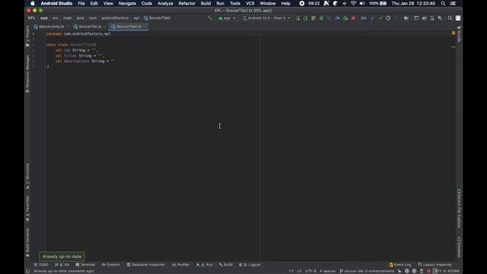Click the Git commit checkmark icon

coord(380,18)
